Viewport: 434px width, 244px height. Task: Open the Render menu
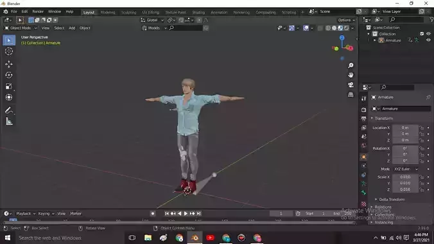[38, 12]
